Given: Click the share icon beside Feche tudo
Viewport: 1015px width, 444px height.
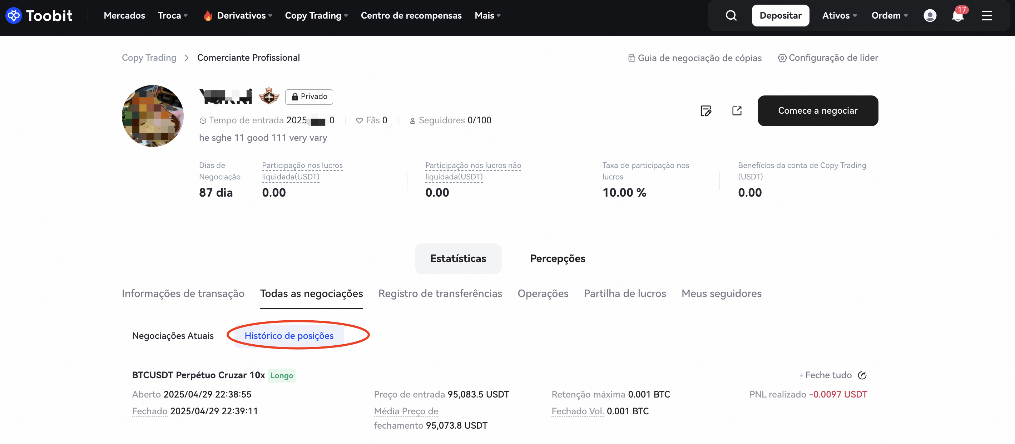Looking at the screenshot, I should [862, 375].
